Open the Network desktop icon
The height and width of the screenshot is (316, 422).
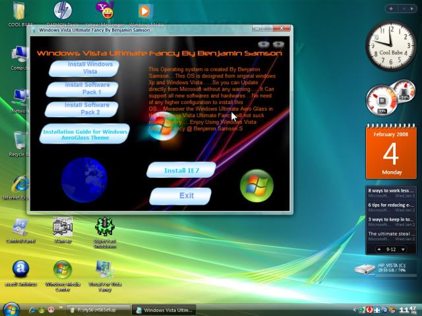(x=20, y=101)
